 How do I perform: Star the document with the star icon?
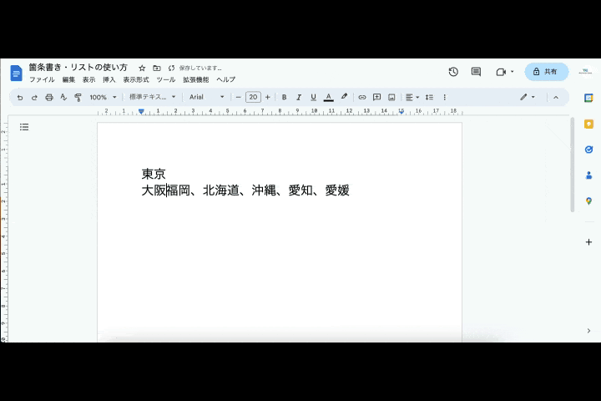[x=142, y=68]
